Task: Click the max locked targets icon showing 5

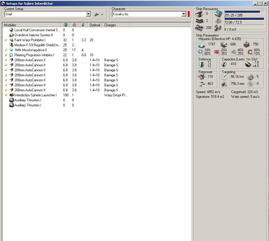Action: point(250,77)
